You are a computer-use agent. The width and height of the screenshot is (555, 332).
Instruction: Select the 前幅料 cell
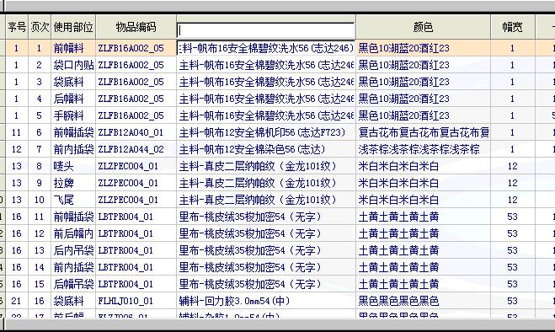point(73,48)
